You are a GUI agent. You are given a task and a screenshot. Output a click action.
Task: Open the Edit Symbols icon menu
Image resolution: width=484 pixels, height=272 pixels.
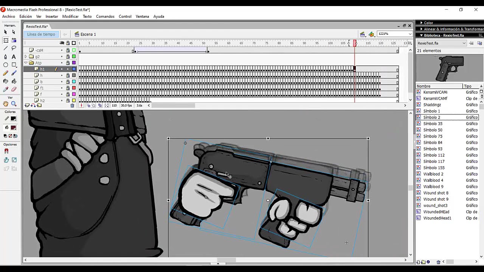tap(372, 34)
